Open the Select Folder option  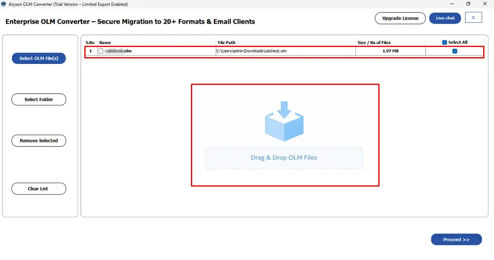click(x=39, y=99)
